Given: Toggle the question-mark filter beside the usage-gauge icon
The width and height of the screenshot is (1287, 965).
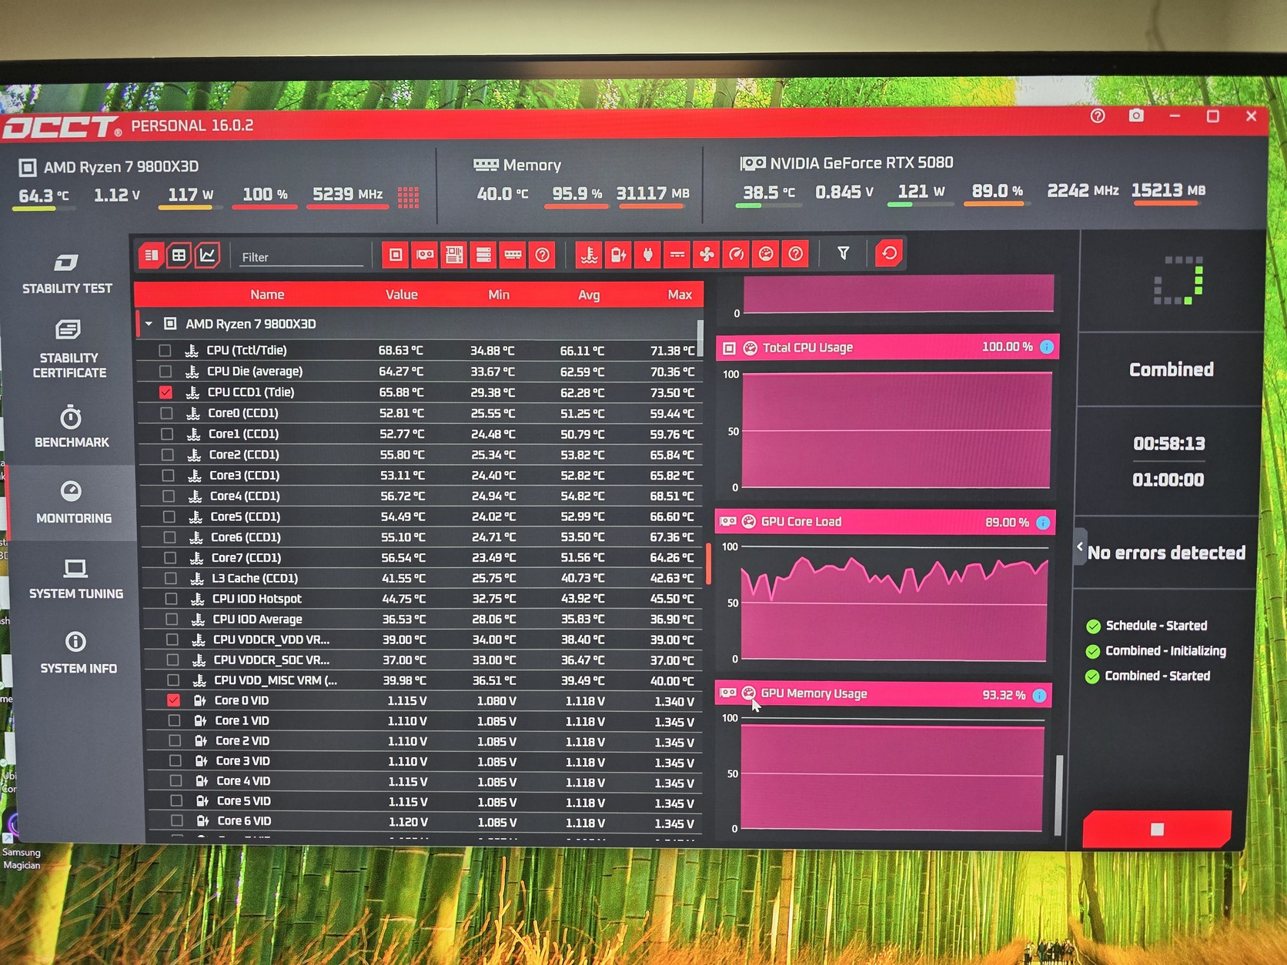Looking at the screenshot, I should 796,254.
